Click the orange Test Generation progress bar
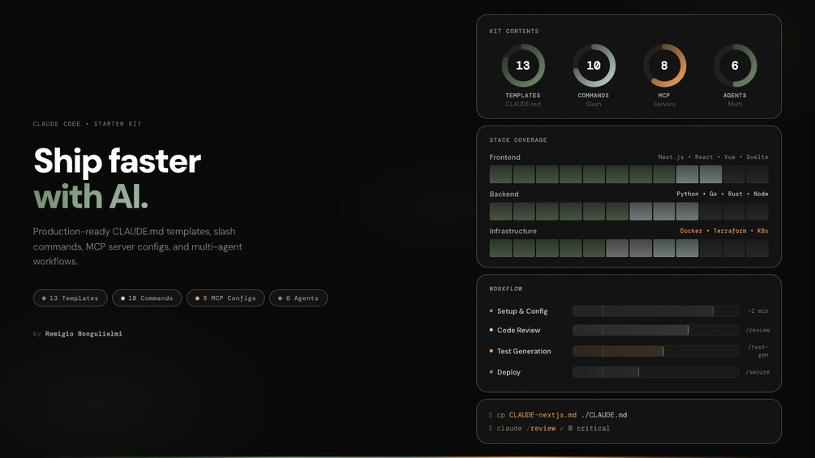Viewport: 815px width, 458px height. click(655, 351)
